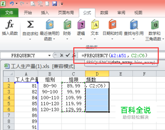165x130 pixels.
Task: Open the undo history dropdown arrow
Action: pos(16,4)
